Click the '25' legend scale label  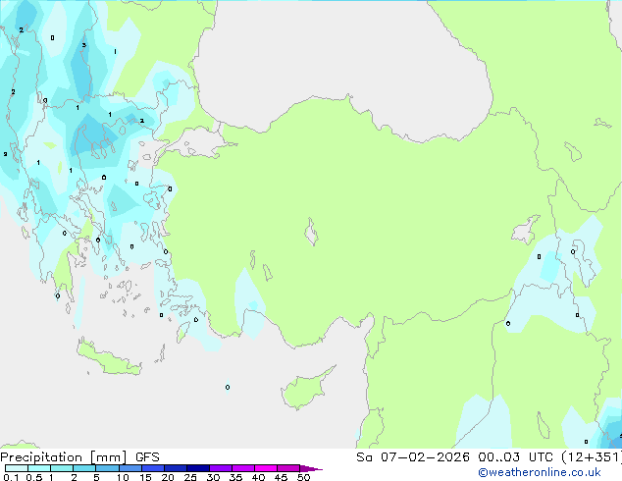pyautogui.click(x=190, y=477)
